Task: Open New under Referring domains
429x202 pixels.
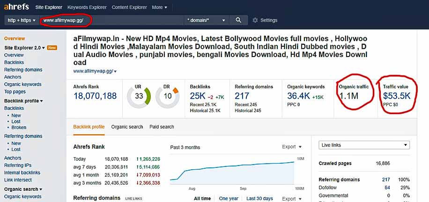Action: 16,143
